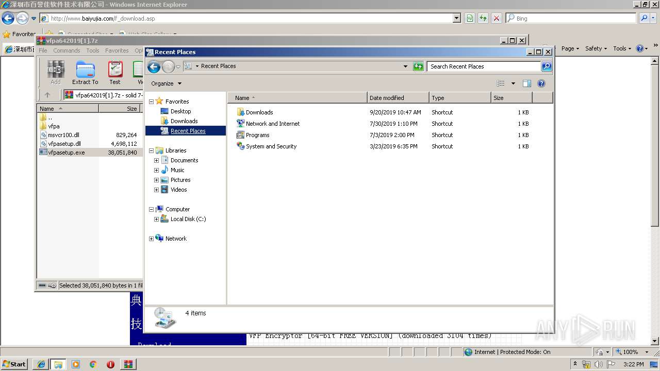Screen dimensions: 660x371
Task: Open IE Tools menu
Action: [x=622, y=48]
